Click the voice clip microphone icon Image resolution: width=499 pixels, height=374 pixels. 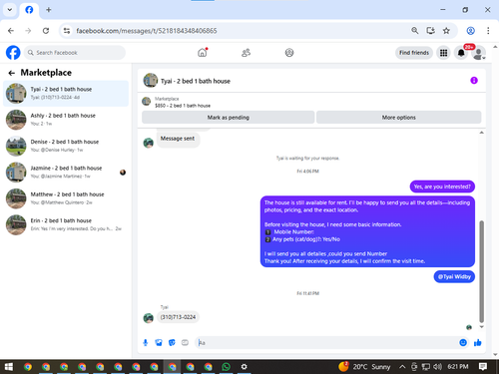[x=146, y=343]
